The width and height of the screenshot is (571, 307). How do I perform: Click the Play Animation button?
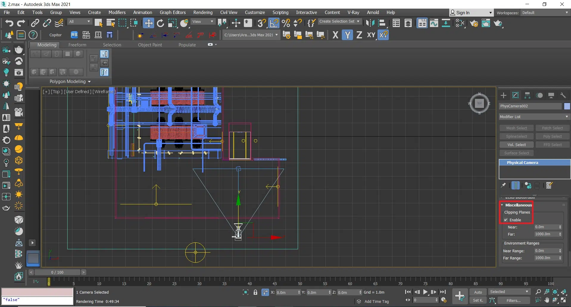coord(425,292)
